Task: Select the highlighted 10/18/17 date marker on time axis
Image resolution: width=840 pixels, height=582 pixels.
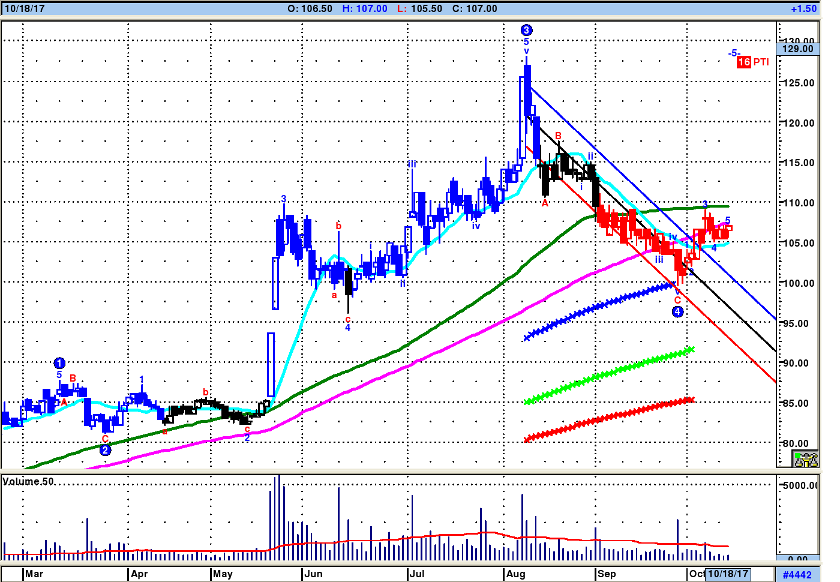Action: pyautogui.click(x=727, y=574)
